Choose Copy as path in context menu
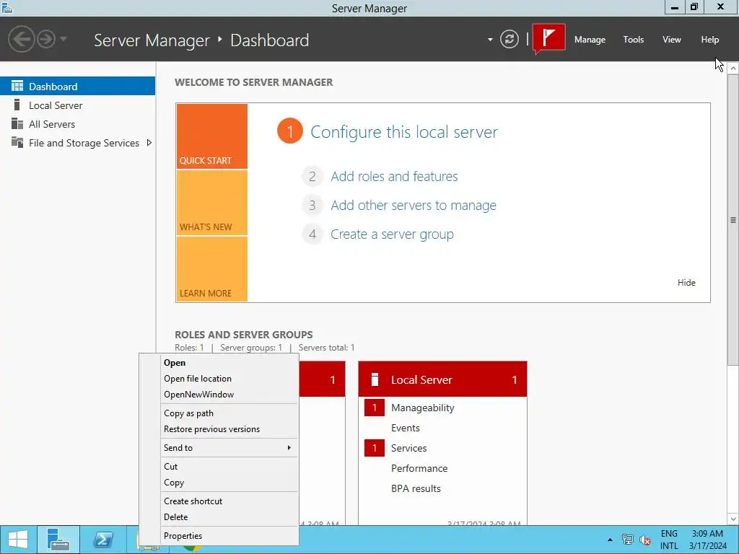This screenshot has height=554, width=739. pyautogui.click(x=219, y=413)
